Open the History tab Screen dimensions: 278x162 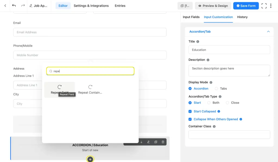point(242,17)
